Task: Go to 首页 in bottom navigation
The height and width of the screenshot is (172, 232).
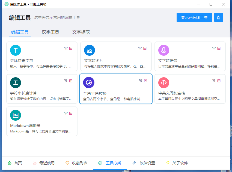Action: [x=15, y=163]
